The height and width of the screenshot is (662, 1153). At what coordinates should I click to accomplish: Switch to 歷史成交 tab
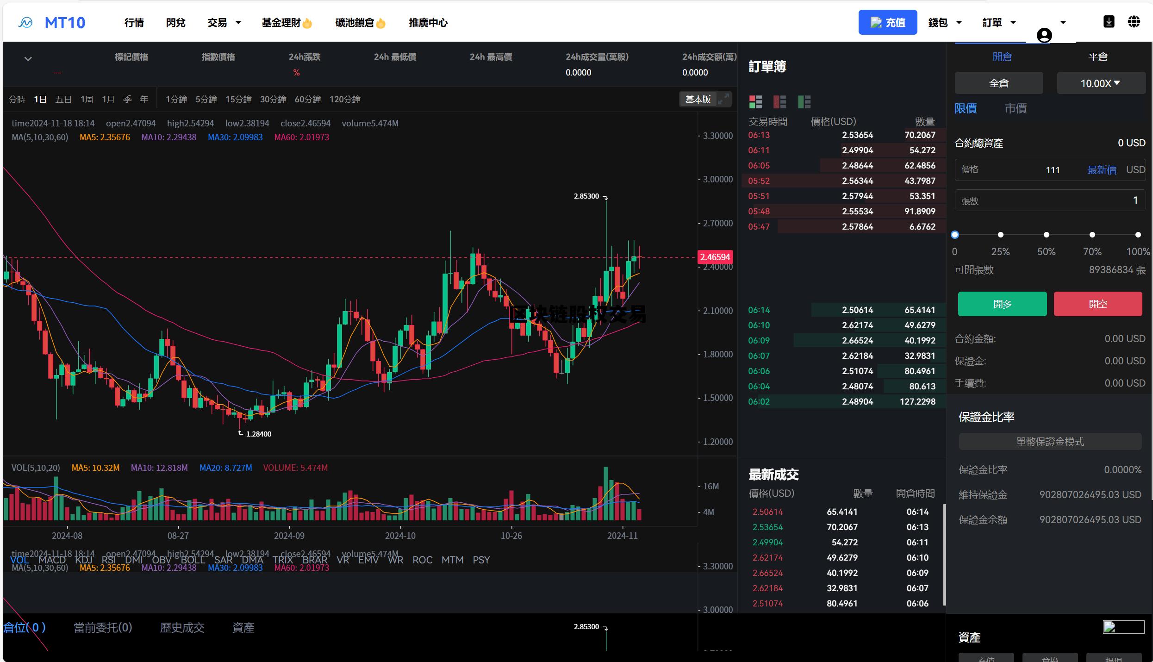click(x=182, y=628)
